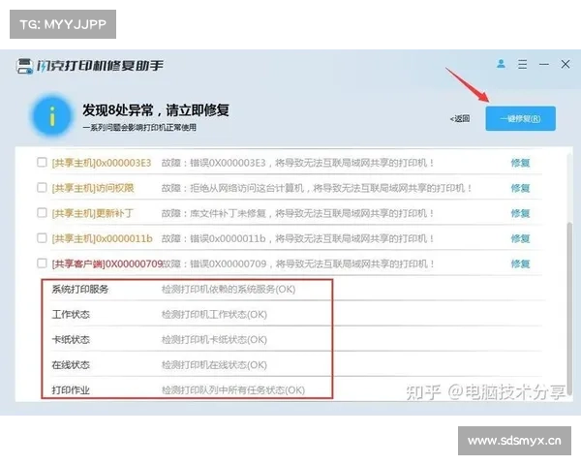Click the 一系列问题会影响打印机正常使用 subtitle
Image resolution: width=581 pixels, height=465 pixels.
coord(139,128)
